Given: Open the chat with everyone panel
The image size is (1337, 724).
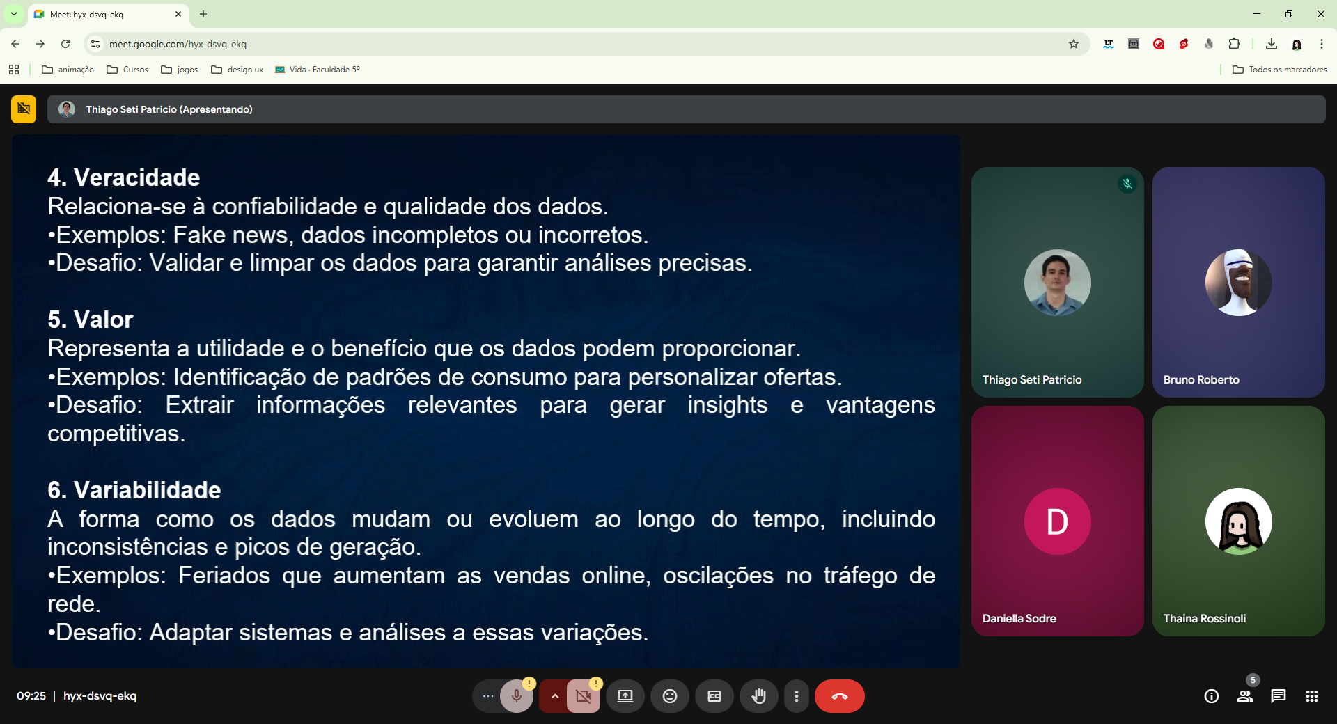Looking at the screenshot, I should [1279, 696].
